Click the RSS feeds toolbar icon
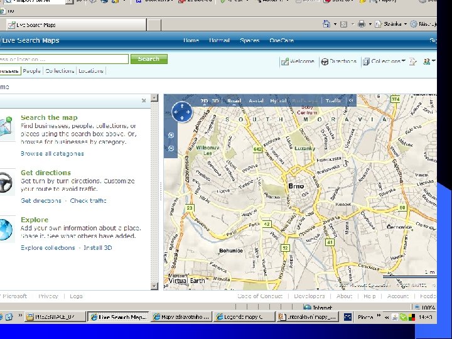The width and height of the screenshot is (452, 339). click(343, 24)
